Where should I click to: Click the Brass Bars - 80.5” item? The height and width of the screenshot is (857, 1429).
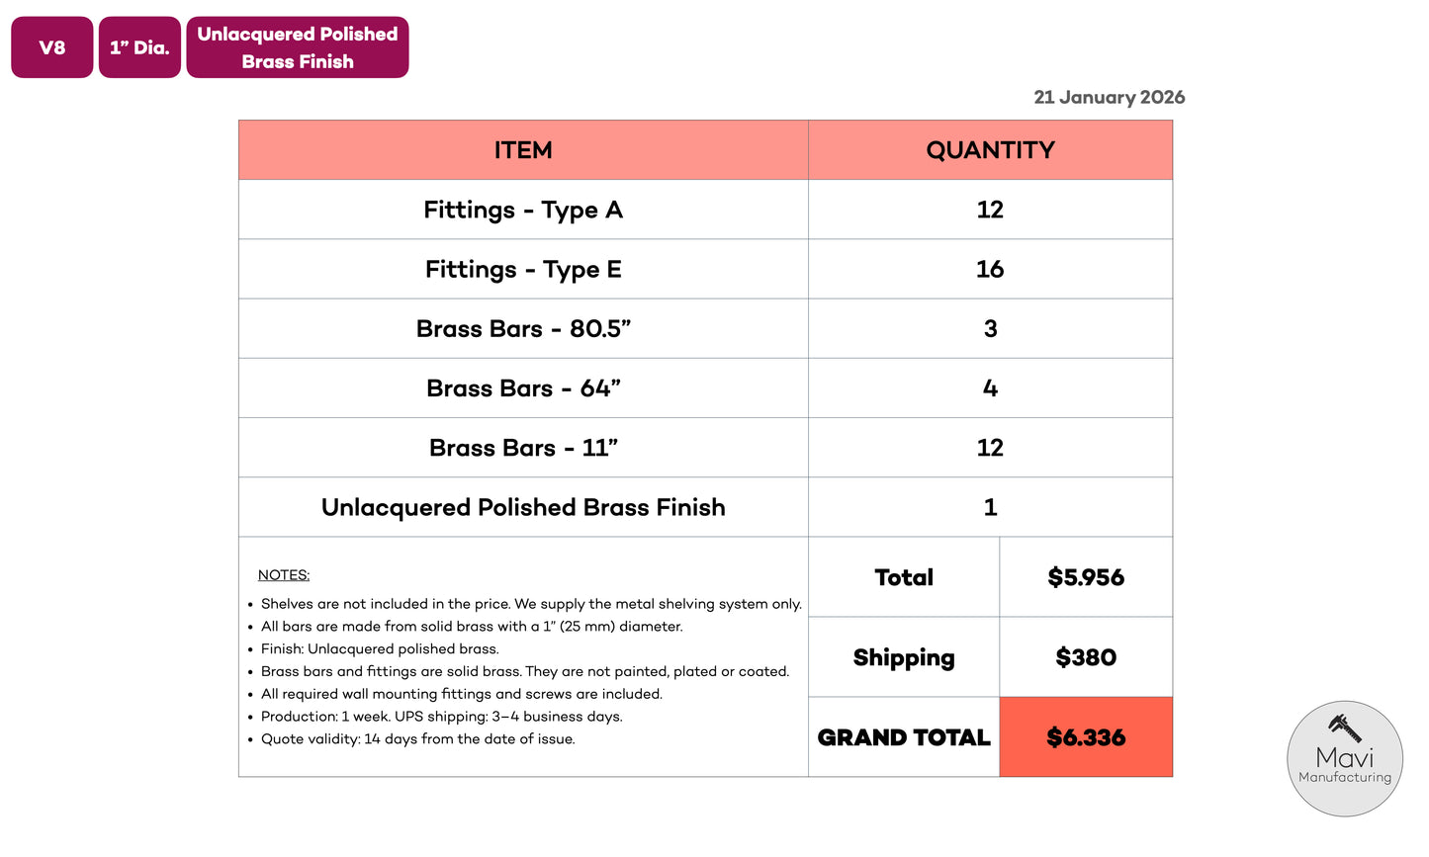523,329
